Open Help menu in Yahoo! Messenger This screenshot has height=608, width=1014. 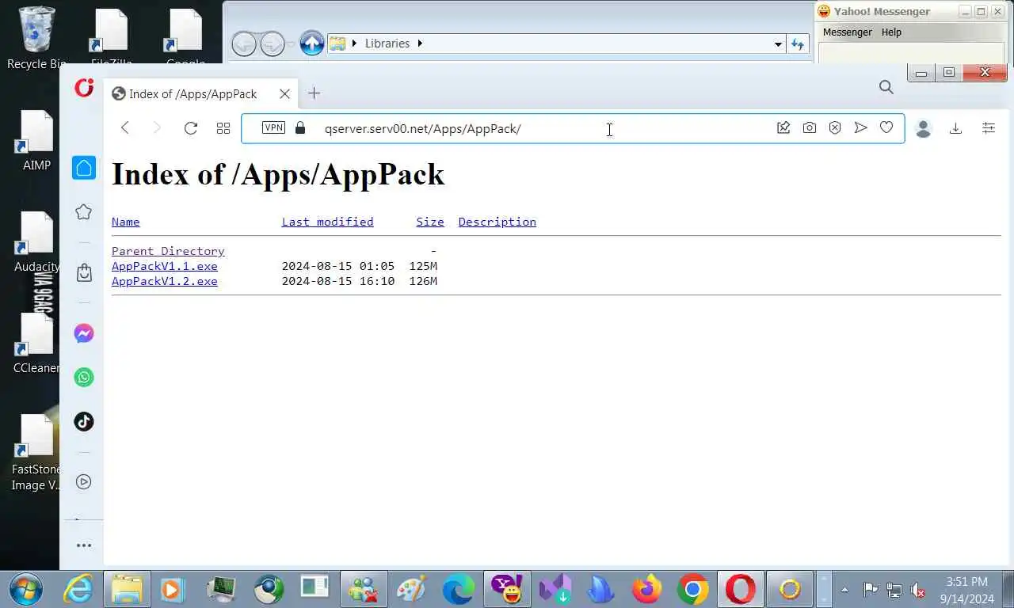coord(891,32)
